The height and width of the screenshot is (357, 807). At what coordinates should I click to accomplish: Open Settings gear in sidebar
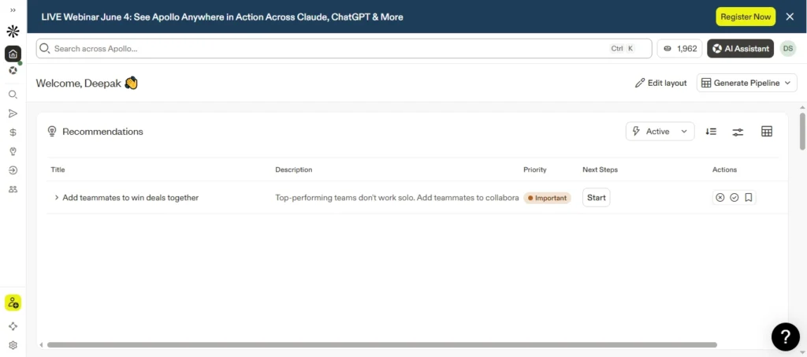coord(13,345)
